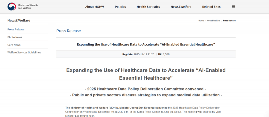269x117 pixels.
Task: Open Card News from the sidebar
Action: click(14, 45)
